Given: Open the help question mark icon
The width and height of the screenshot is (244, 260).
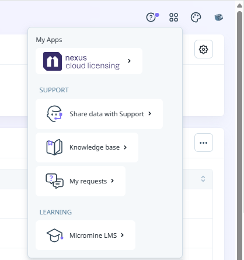Looking at the screenshot, I should coord(151,18).
